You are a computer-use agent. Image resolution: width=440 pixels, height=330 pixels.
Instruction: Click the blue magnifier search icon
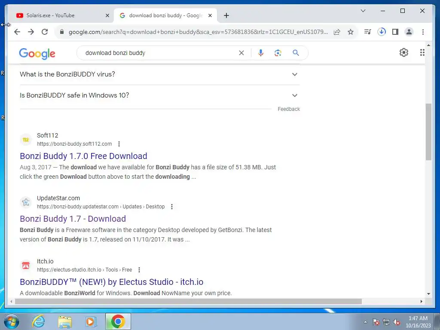(296, 53)
